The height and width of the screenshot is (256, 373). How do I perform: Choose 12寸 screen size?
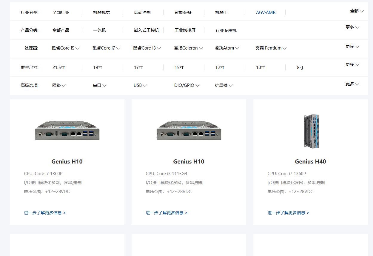220,67
